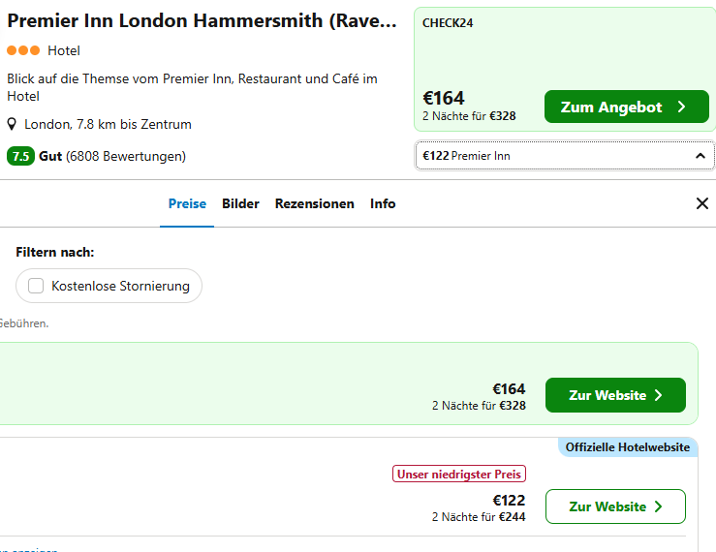Select the Info tab
This screenshot has width=716, height=552.
point(383,203)
